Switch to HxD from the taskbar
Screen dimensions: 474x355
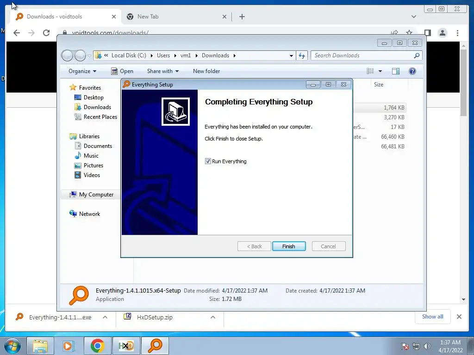(126, 346)
